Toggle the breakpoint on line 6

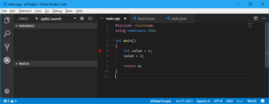(x=100, y=51)
